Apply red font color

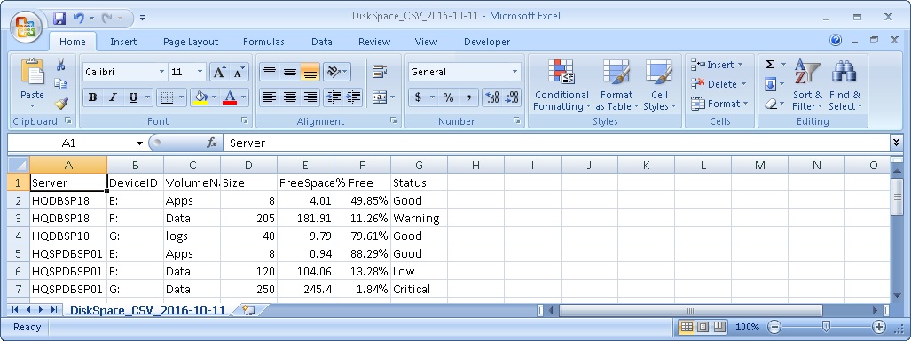230,97
